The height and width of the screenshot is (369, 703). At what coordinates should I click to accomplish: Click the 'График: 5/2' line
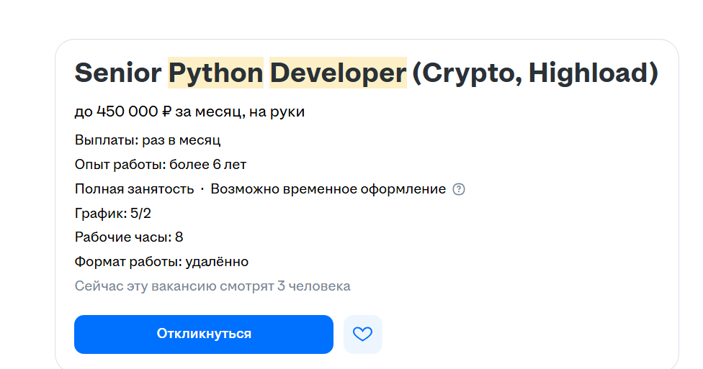click(112, 213)
